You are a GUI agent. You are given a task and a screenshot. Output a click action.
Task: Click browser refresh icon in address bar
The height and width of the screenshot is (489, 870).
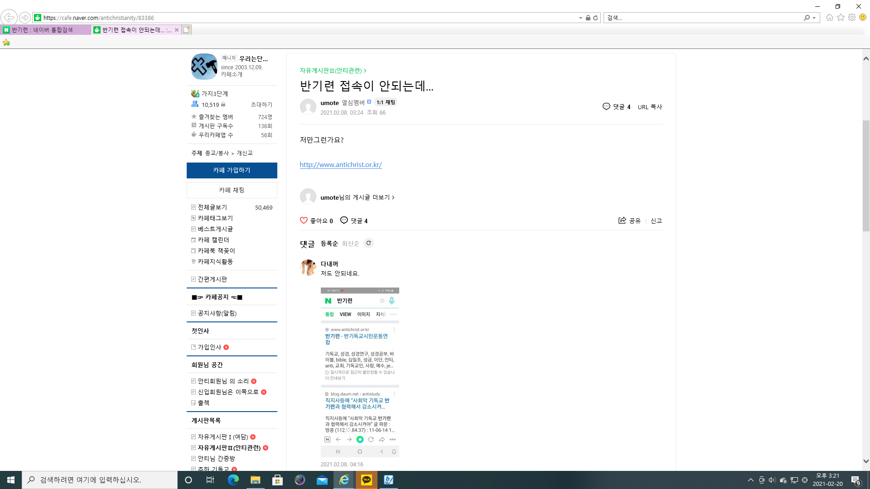tap(595, 18)
